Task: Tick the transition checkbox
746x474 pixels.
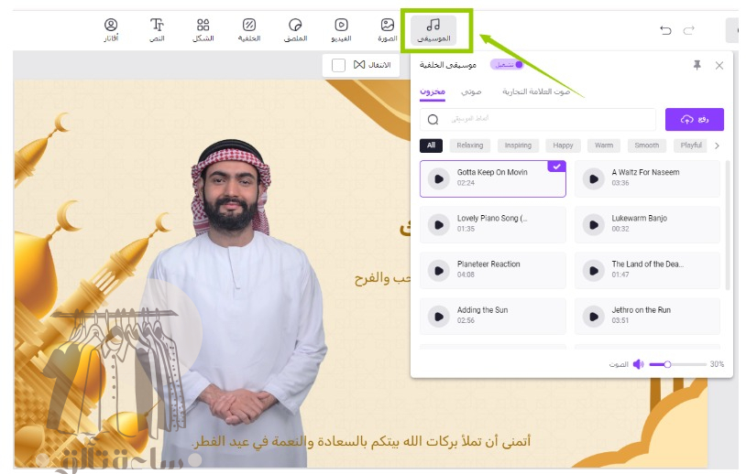Action: 338,65
